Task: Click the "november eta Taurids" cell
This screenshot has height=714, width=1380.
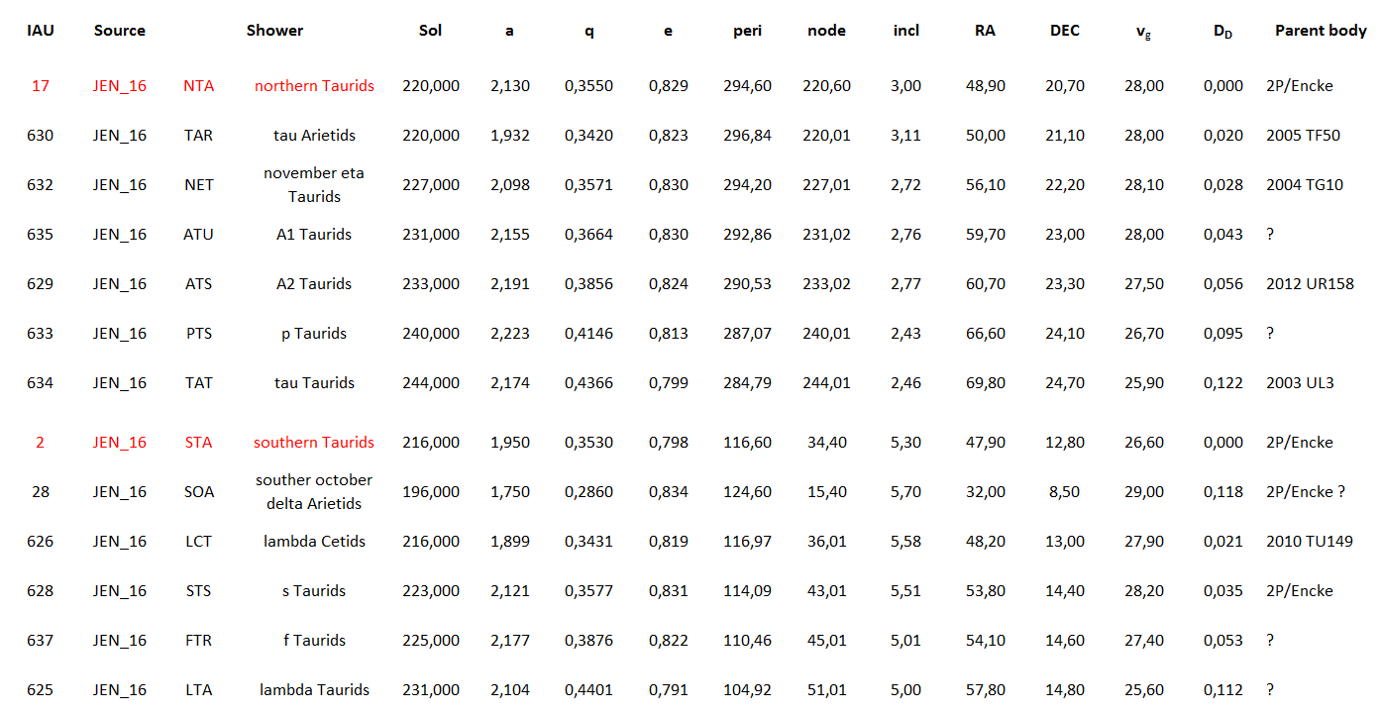Action: pos(314,185)
